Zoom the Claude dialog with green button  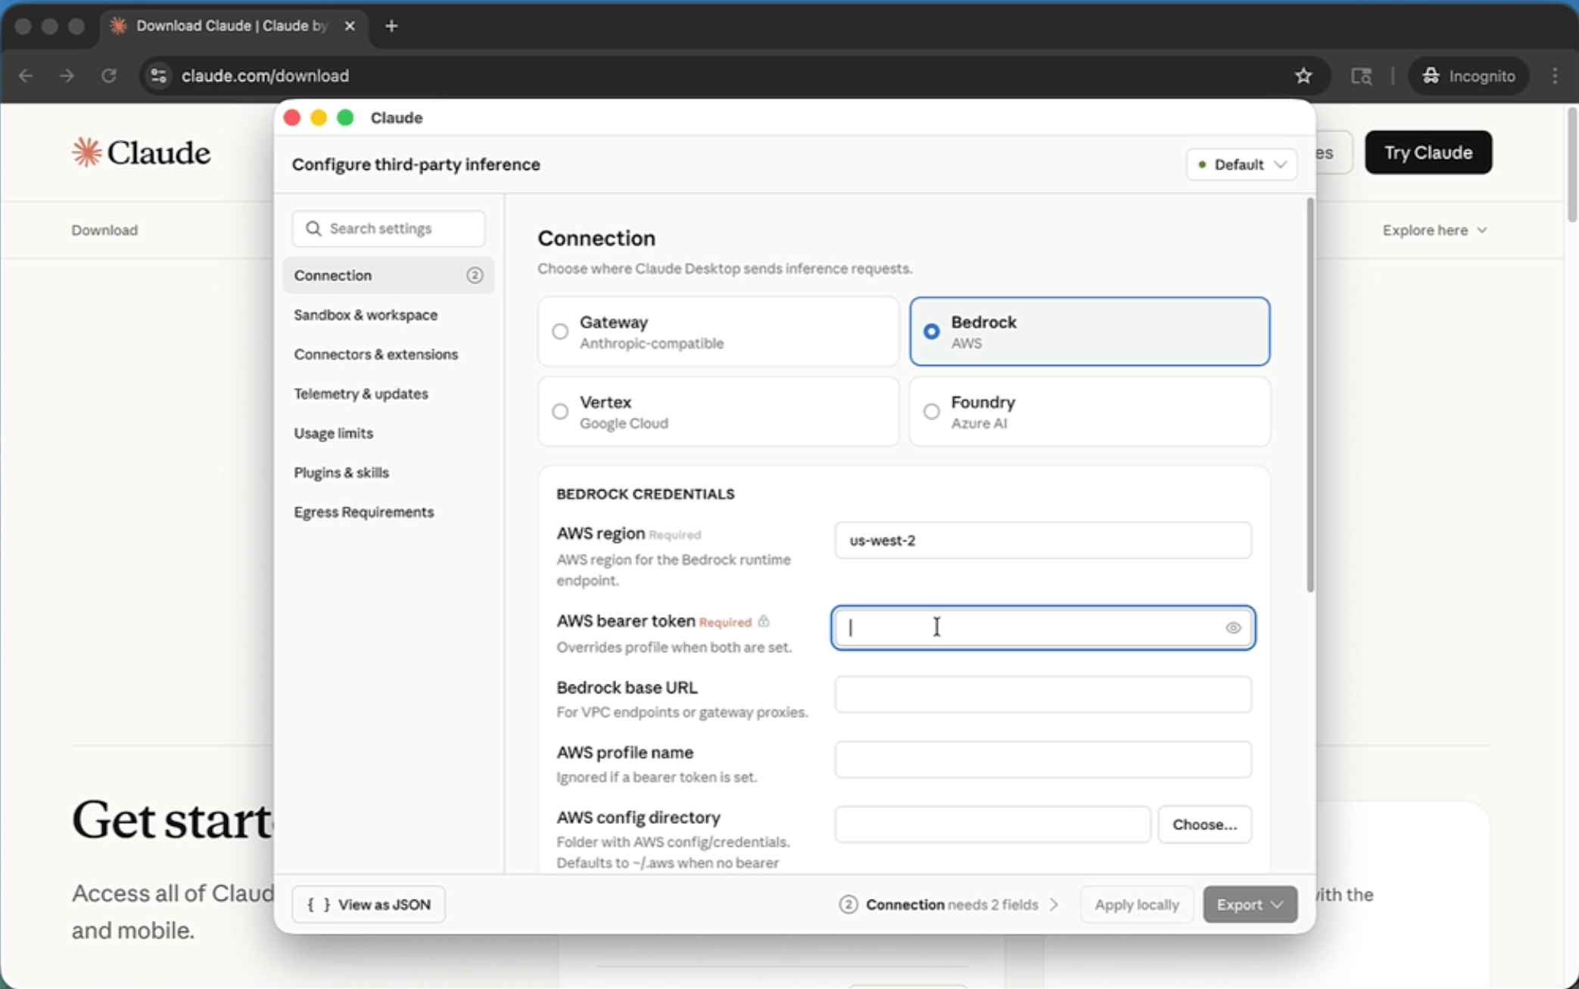[x=345, y=117]
